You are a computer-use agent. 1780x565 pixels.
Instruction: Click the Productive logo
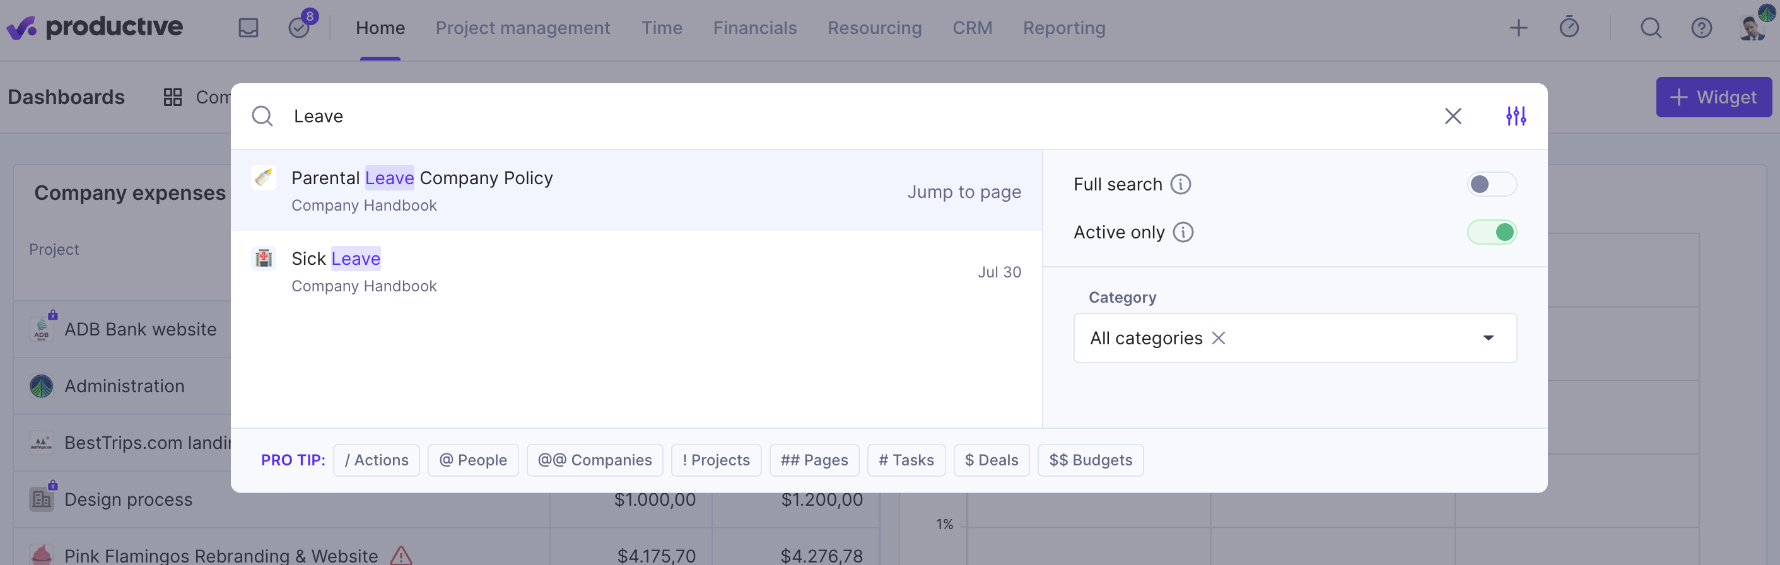[95, 28]
